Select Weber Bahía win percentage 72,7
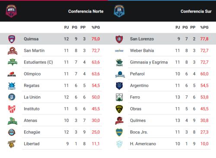The image size is (216, 158). point(204,51)
